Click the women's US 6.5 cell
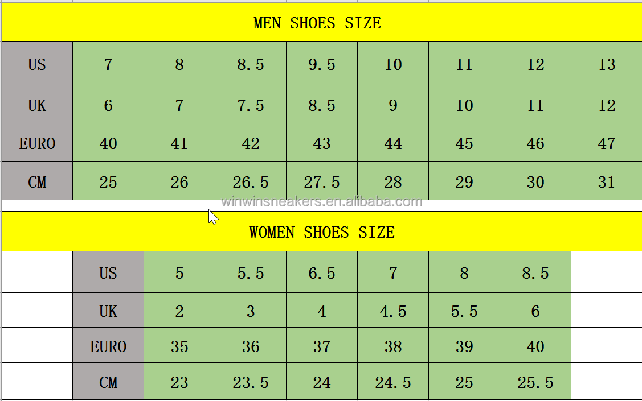642x401 pixels. coord(322,272)
